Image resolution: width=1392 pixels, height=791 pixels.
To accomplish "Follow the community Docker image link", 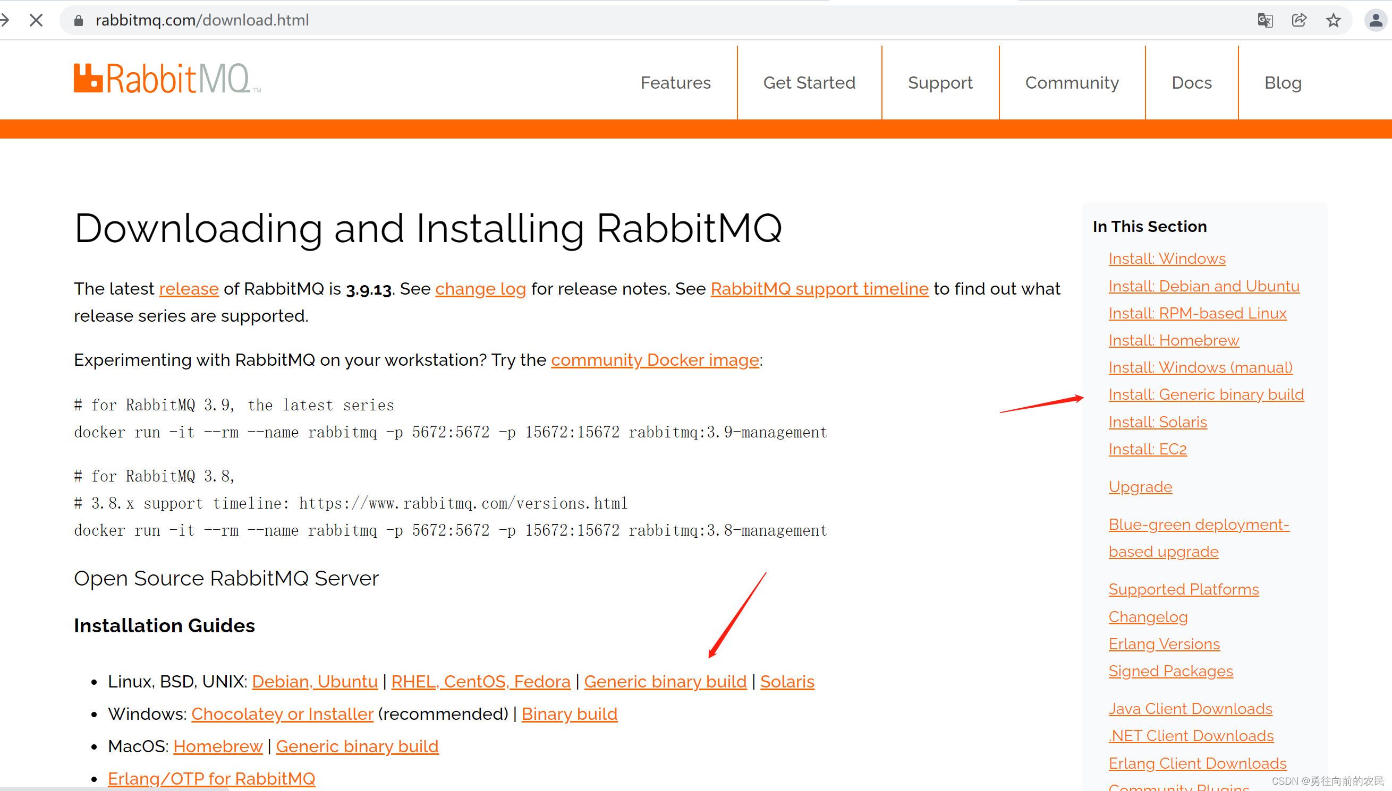I will (x=655, y=360).
